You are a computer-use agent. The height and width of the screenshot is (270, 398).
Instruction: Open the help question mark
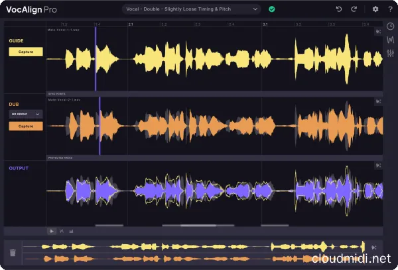pyautogui.click(x=391, y=9)
